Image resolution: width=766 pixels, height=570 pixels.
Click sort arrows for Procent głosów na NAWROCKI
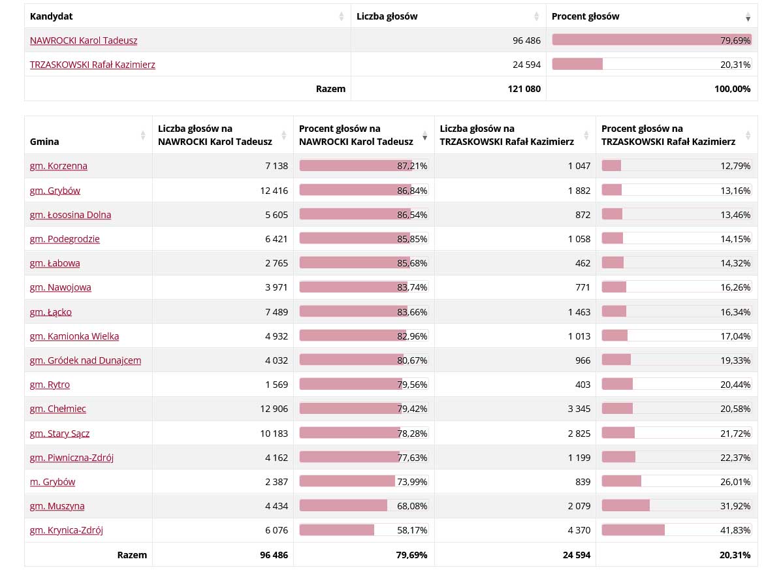[x=425, y=135]
